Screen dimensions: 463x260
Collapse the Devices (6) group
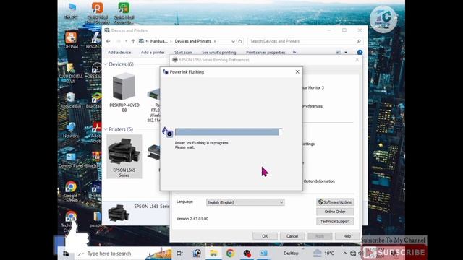pos(106,64)
